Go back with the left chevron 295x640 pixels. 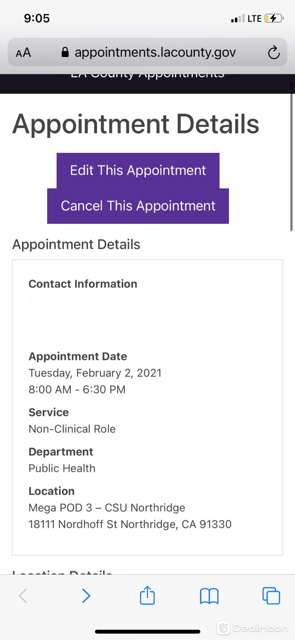pos(23,596)
